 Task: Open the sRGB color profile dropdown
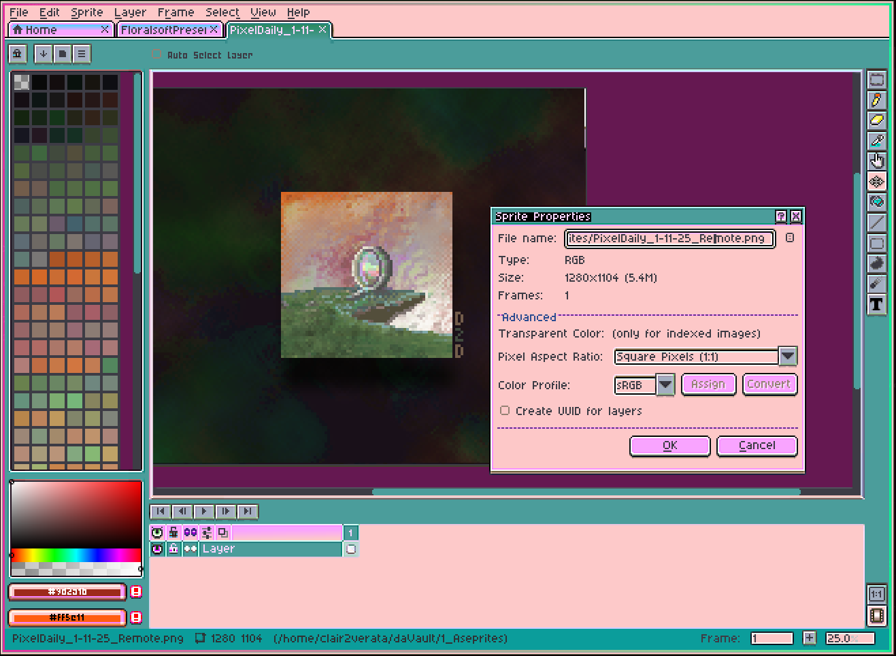644,385
